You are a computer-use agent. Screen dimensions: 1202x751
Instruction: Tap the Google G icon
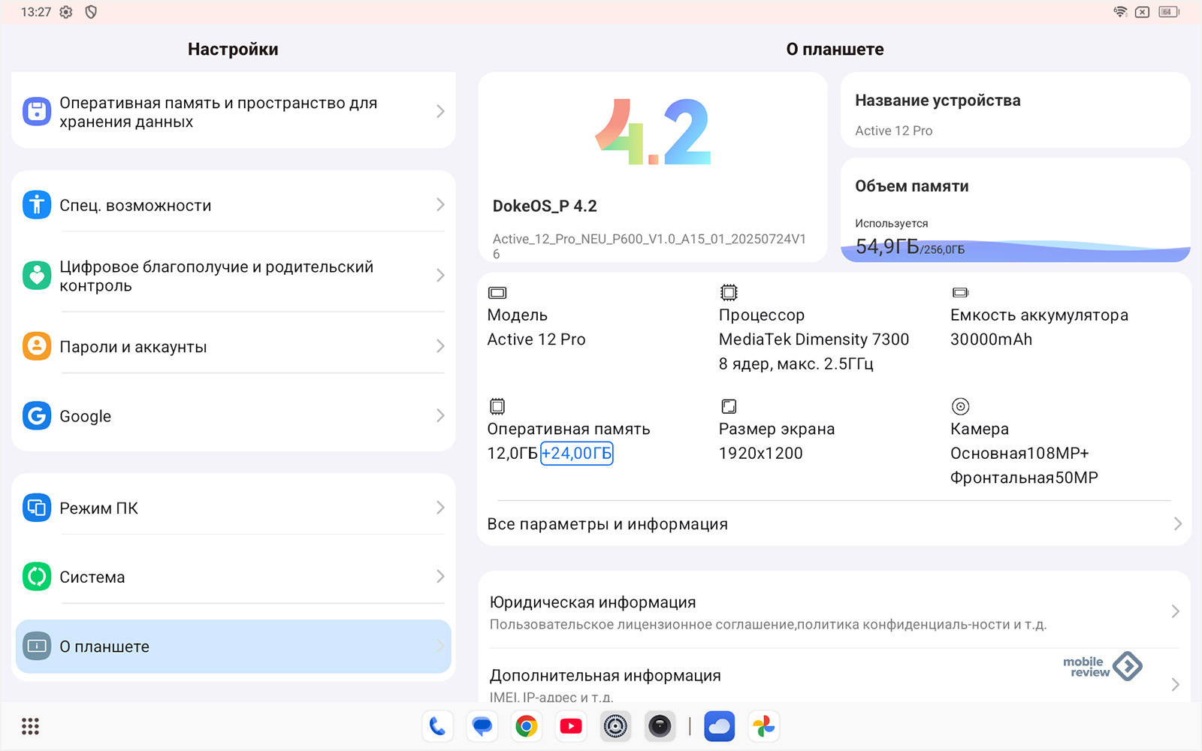[37, 415]
